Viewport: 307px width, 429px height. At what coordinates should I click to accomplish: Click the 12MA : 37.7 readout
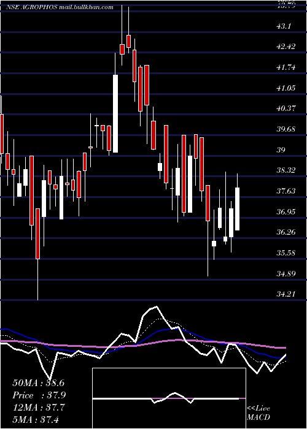coord(39,408)
